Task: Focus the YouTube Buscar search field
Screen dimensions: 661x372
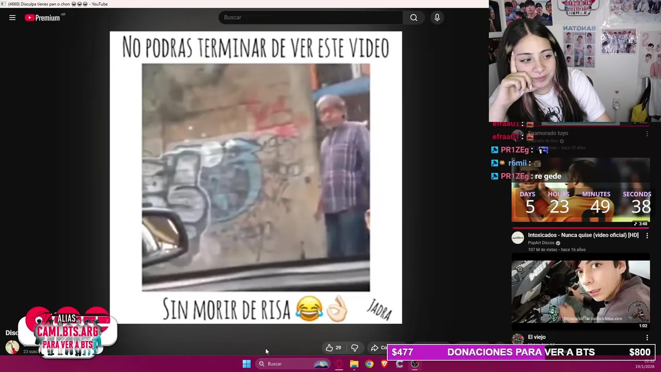Action: [x=311, y=18]
